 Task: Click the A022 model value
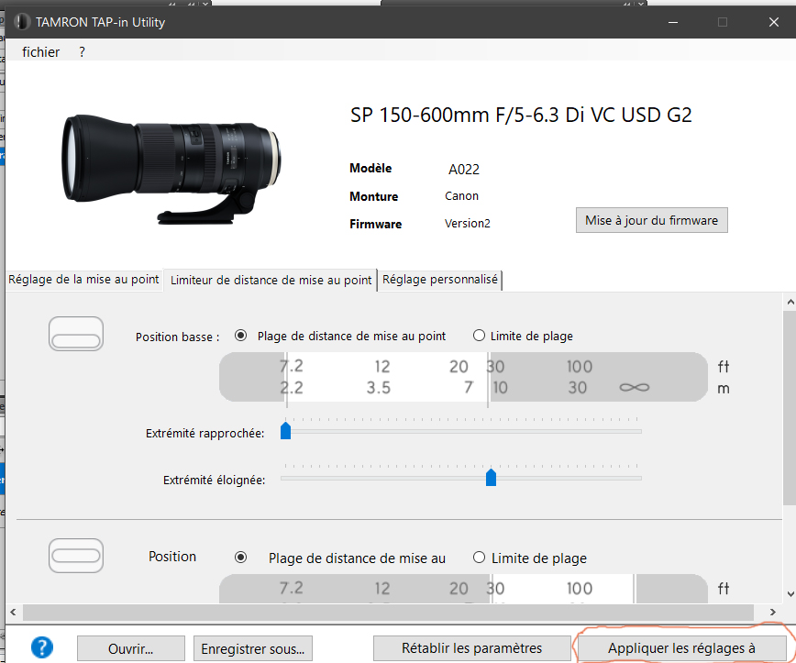(463, 169)
